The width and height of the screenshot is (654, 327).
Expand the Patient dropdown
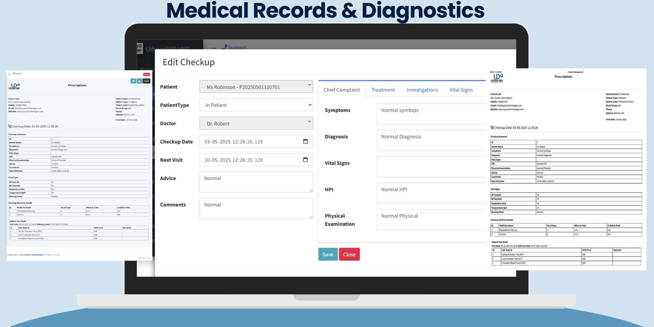(256, 87)
